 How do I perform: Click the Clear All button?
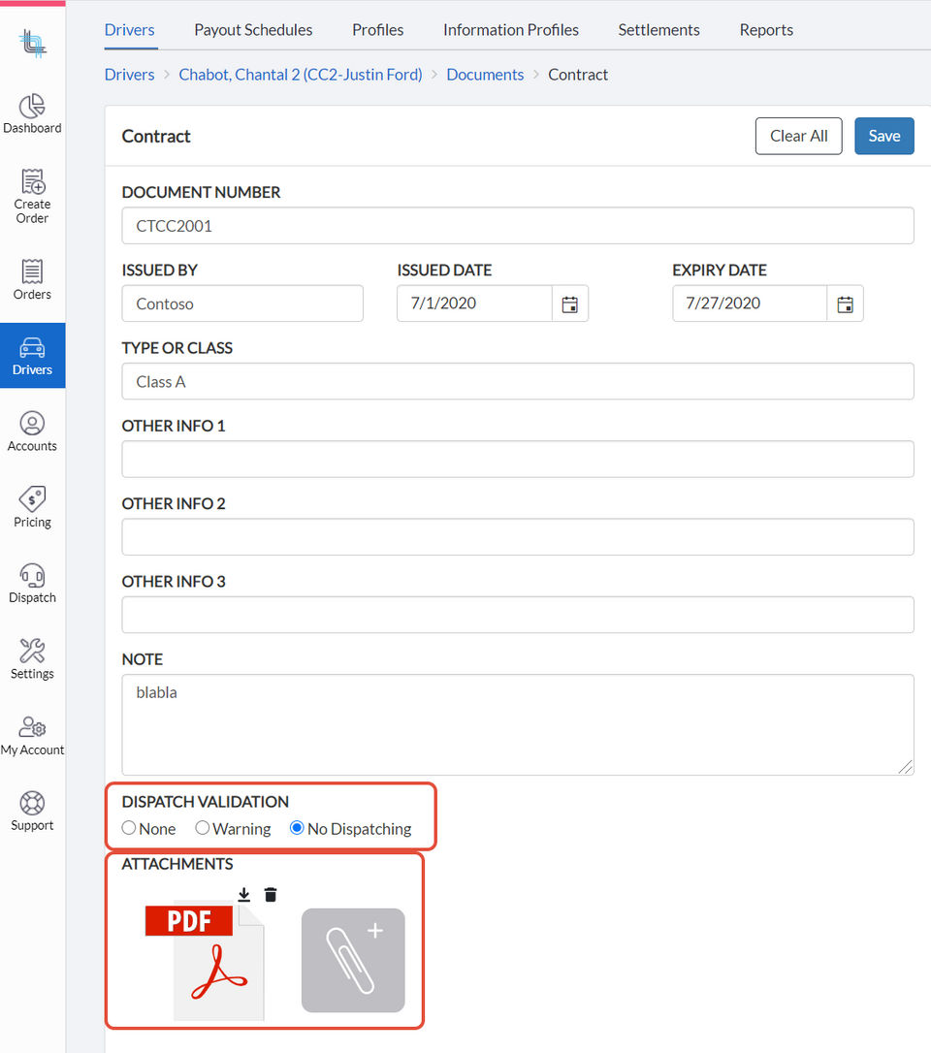pos(799,136)
